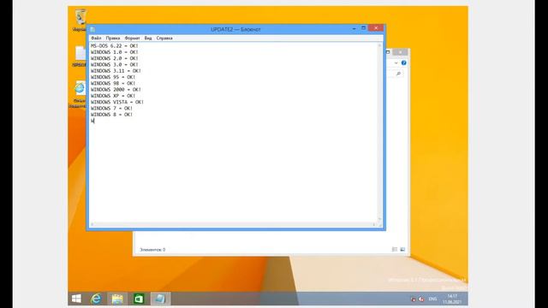
Task: Switch Explorer to large icons view
Action: (402, 249)
